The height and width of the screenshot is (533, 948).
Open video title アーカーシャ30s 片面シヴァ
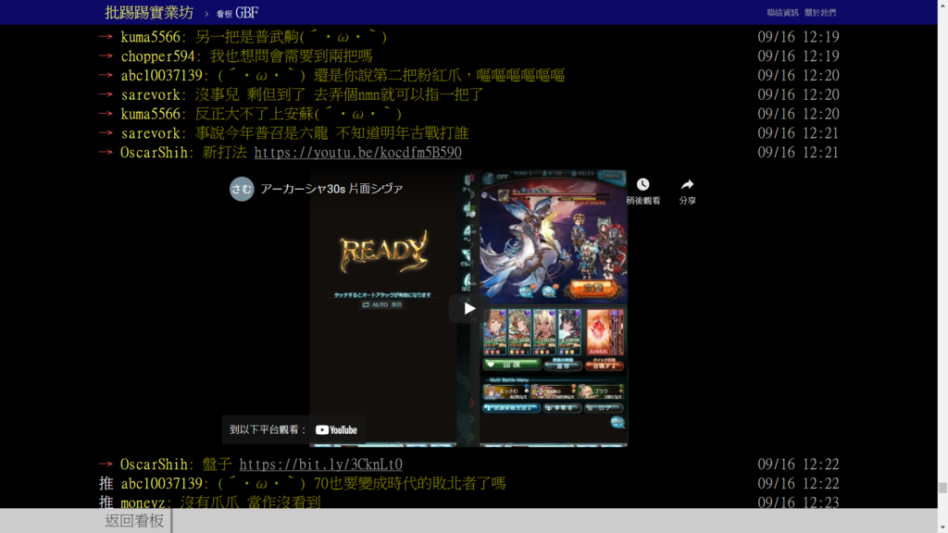click(x=331, y=189)
